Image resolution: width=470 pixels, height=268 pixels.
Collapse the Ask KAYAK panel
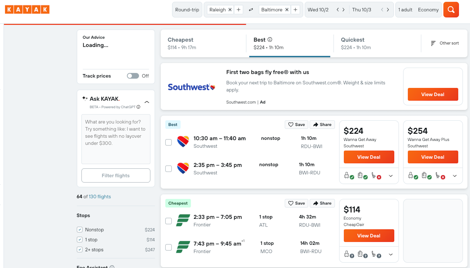pos(147,102)
